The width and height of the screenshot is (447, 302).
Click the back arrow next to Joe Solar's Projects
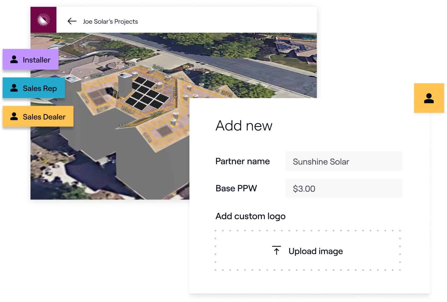pyautogui.click(x=72, y=21)
